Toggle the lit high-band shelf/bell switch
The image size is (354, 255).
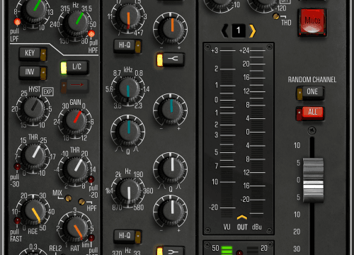click(170, 59)
